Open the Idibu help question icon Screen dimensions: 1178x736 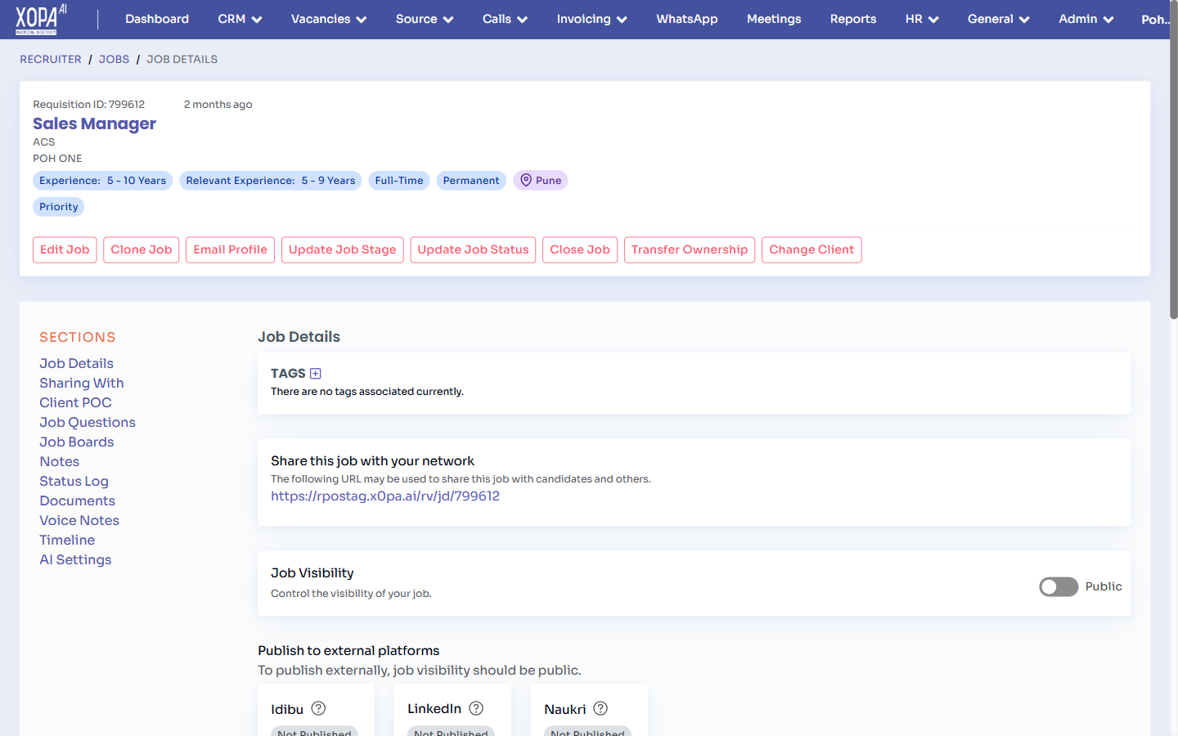click(x=319, y=708)
